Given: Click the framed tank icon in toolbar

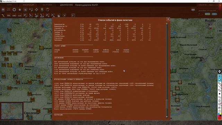Looking at the screenshot, I should click(25, 10).
